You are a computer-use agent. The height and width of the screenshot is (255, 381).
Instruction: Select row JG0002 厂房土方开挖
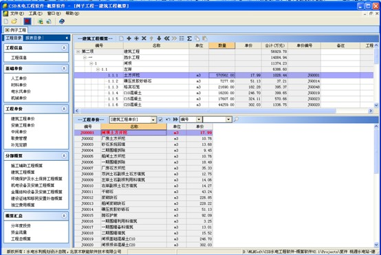tap(143, 138)
